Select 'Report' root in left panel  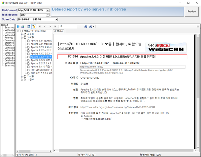[5, 25]
